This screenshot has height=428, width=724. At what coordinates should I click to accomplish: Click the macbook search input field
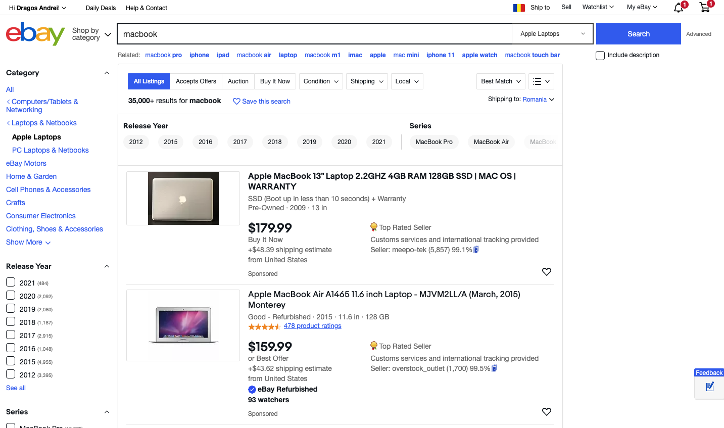(315, 34)
